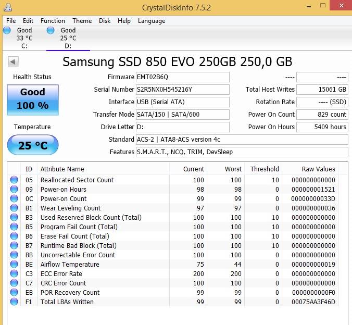Click status orb for Wear Leveling Count
The width and height of the screenshot is (352, 325).
(x=14, y=208)
